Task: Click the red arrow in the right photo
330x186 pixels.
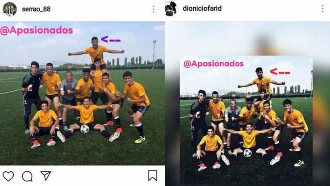Action: pyautogui.click(x=280, y=72)
